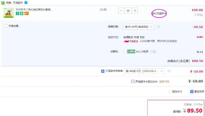Tick the 运费险 shipping insurance checkbox

click(125, 52)
